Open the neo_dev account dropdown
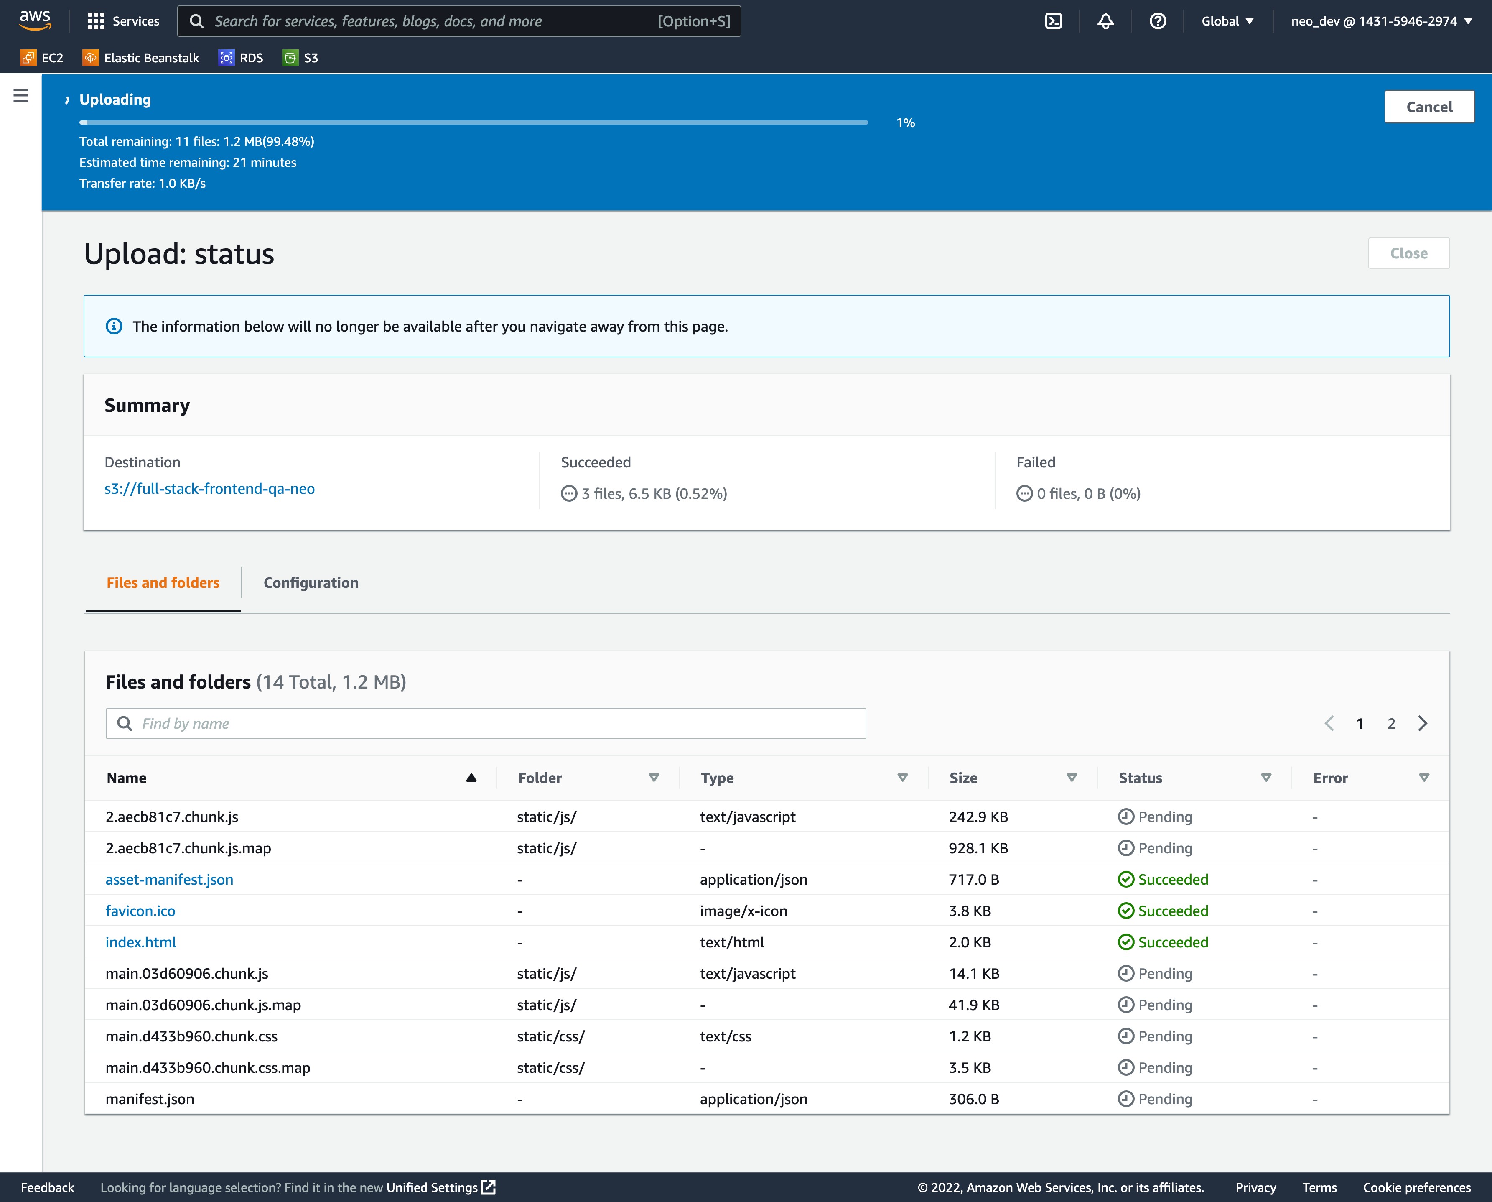This screenshot has width=1492, height=1202. 1381,21
